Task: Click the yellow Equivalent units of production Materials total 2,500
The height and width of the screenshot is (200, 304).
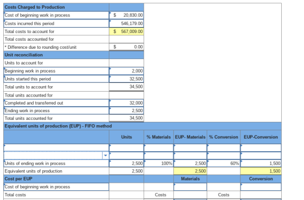Action: point(190,171)
